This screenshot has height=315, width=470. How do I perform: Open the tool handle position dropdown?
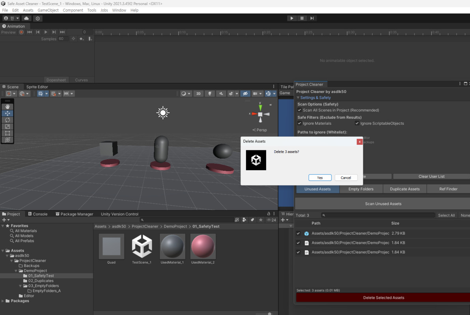11,94
